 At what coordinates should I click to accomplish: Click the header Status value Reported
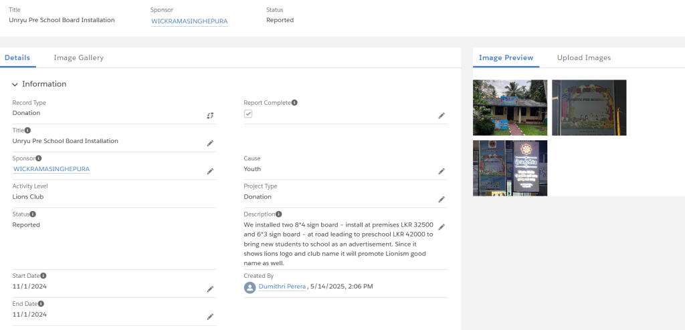[280, 20]
